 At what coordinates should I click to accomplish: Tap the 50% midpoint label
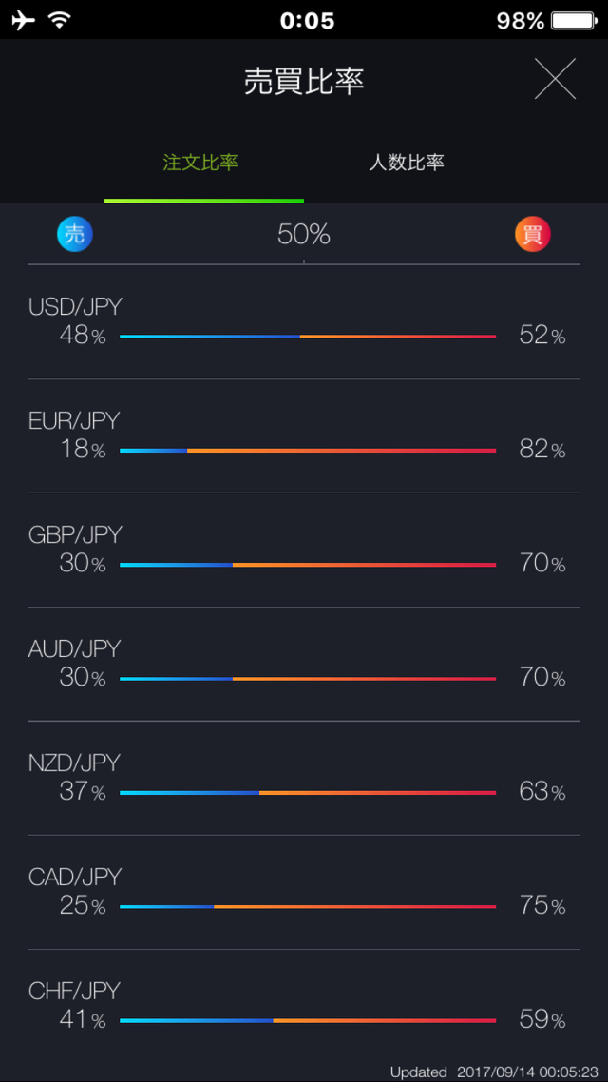tap(304, 234)
